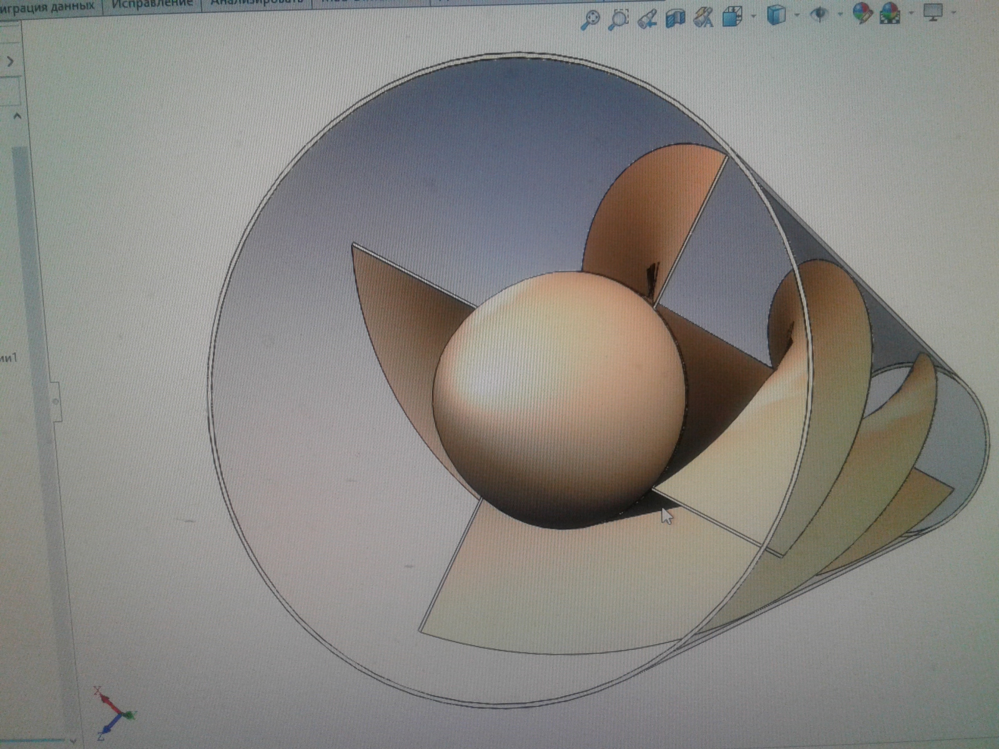The image size is (999, 749).
Task: Click the Apply Scene icon
Action: [x=890, y=12]
